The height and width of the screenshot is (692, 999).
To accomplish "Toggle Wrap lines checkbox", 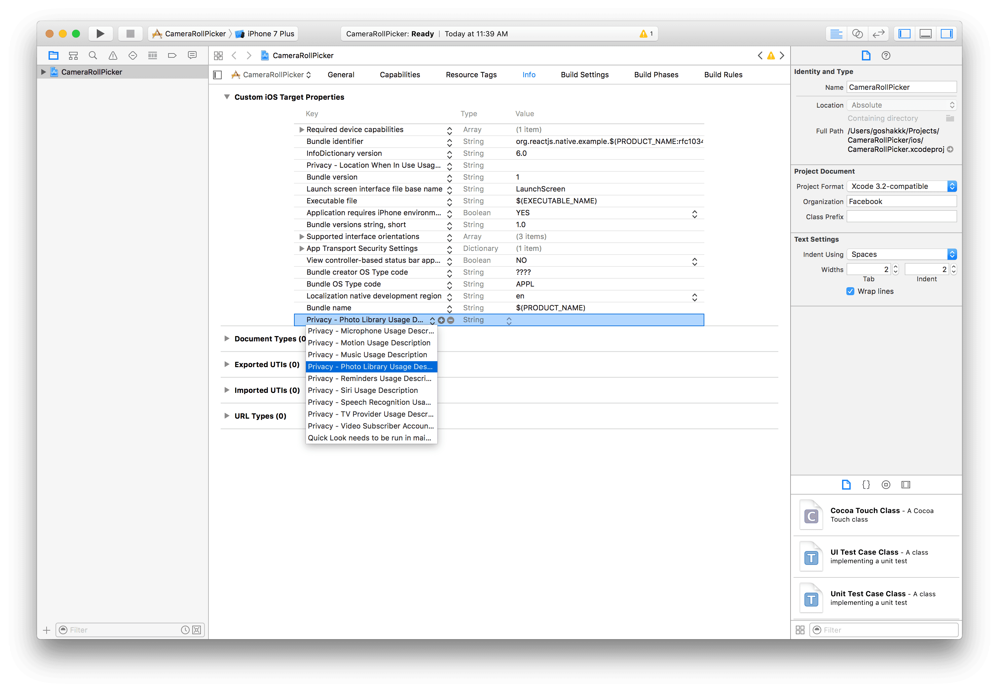I will (850, 292).
